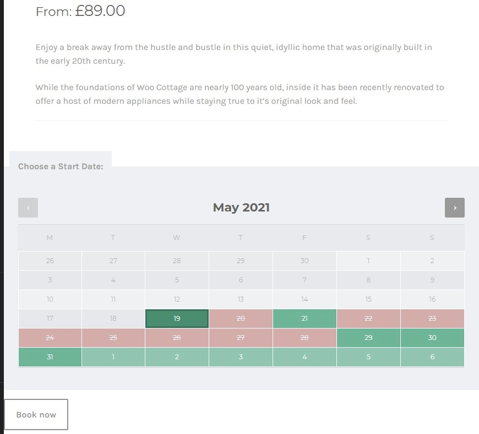Screen dimensions: 479x434
Task: Click the crossed-out date May 22
Action: (368, 319)
